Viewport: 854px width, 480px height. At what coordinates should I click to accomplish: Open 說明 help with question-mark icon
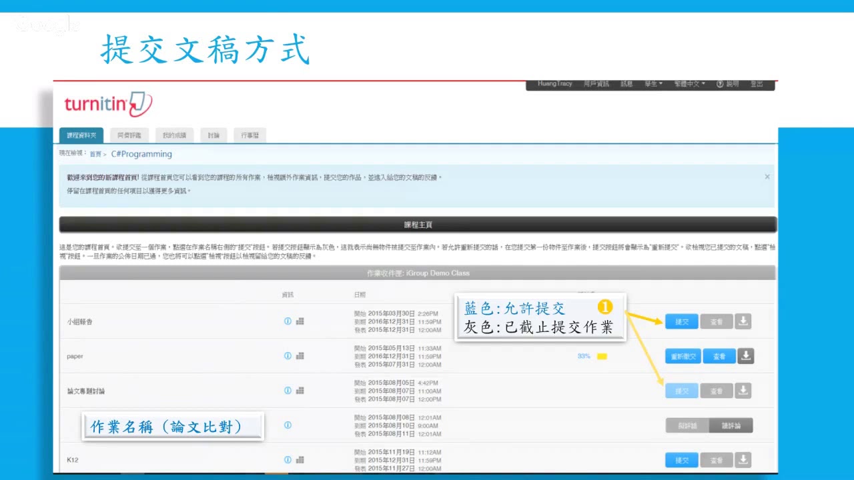click(x=728, y=84)
